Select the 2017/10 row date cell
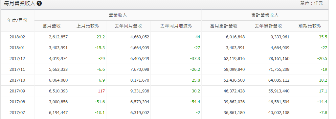Image resolution: width=336 pixels, height=119 pixels. 17,80
